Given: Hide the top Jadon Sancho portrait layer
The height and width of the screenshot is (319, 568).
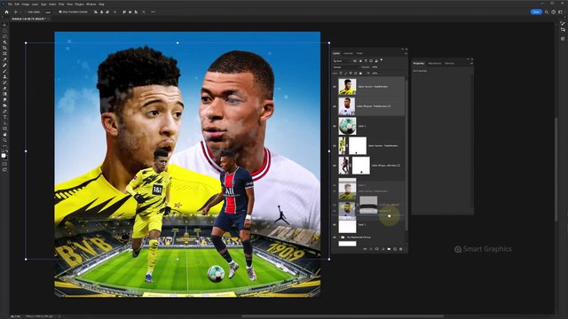Looking at the screenshot, I should (335, 87).
